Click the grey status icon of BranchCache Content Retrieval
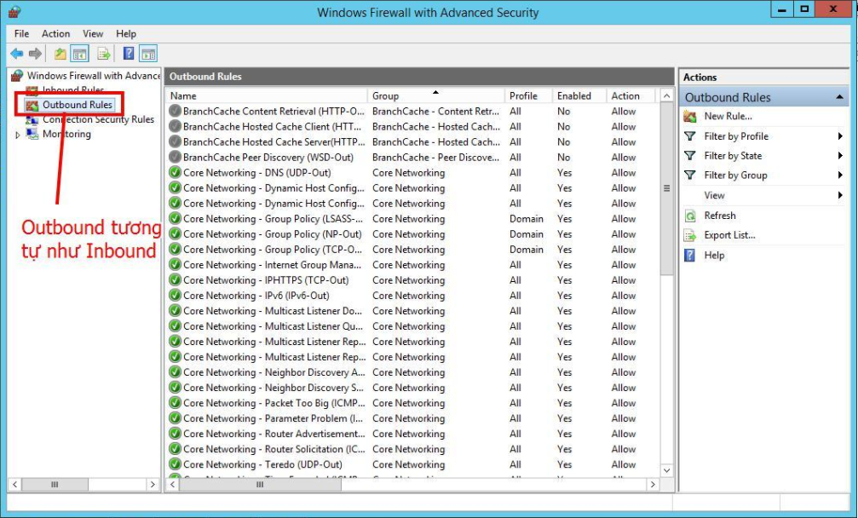 click(176, 111)
